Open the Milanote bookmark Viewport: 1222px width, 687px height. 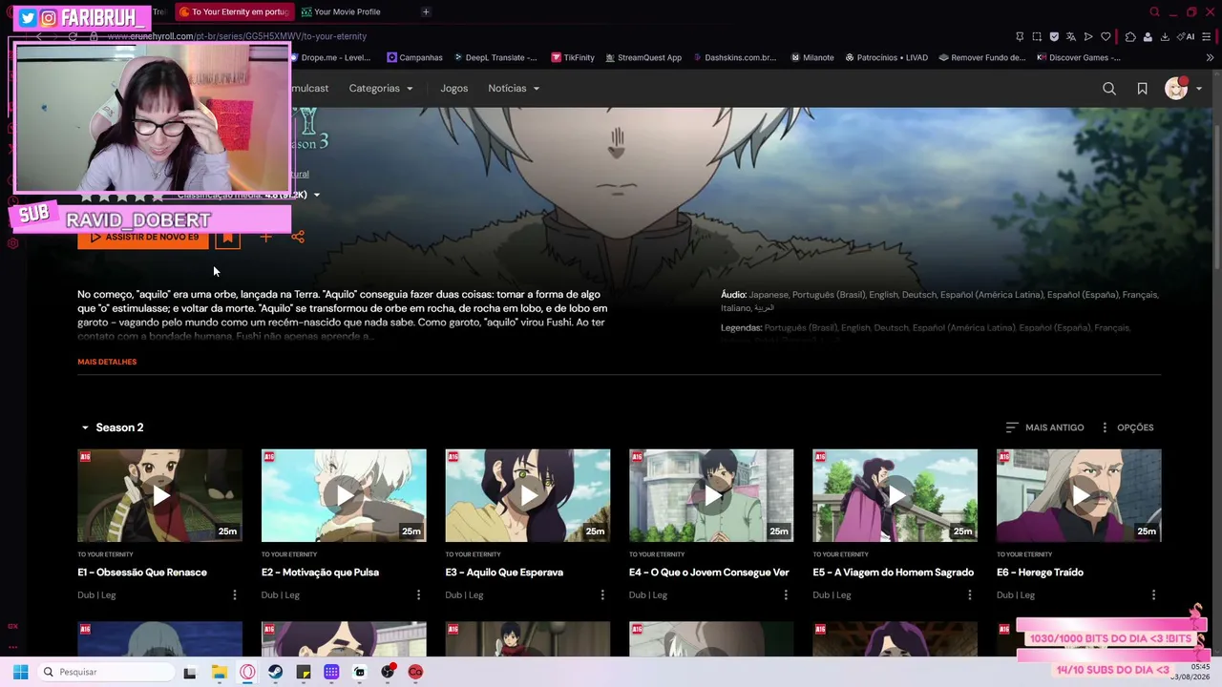pos(812,57)
